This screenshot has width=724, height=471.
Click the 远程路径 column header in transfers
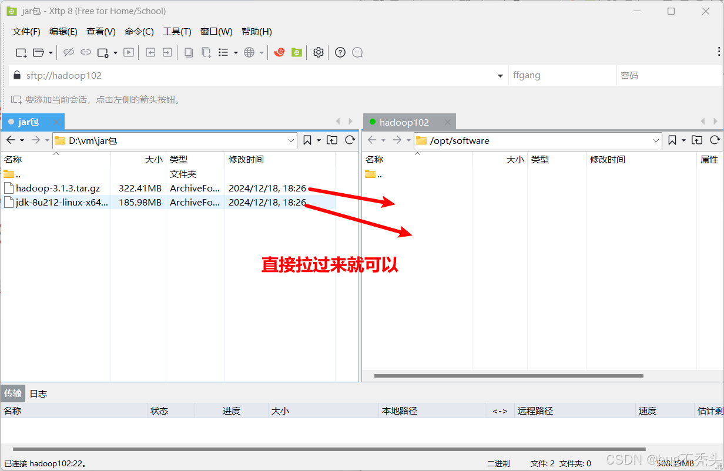click(575, 411)
